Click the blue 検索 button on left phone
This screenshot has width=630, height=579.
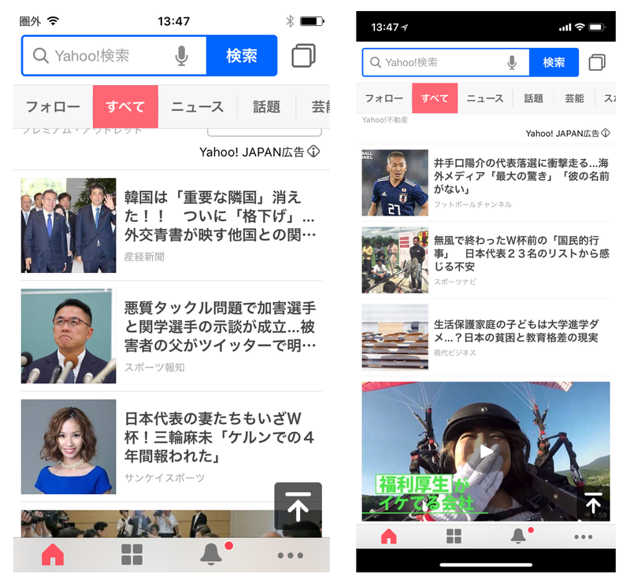coord(242,56)
